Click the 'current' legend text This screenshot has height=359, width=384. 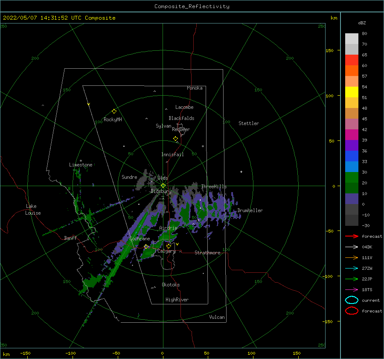[x=371, y=300]
